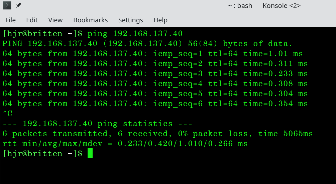This screenshot has height=184, width=336.
Task: Click the last '[hjr@britten ~]$' prompt
Action: (x=42, y=154)
